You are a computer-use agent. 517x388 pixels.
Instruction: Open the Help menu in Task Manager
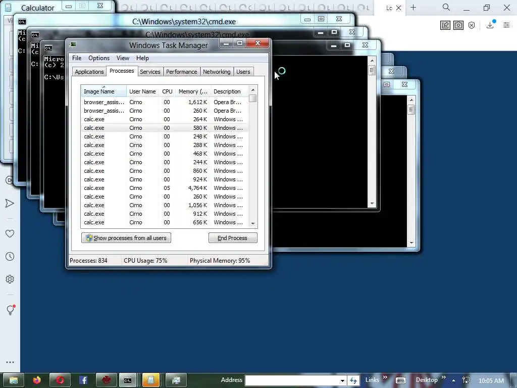[142, 58]
